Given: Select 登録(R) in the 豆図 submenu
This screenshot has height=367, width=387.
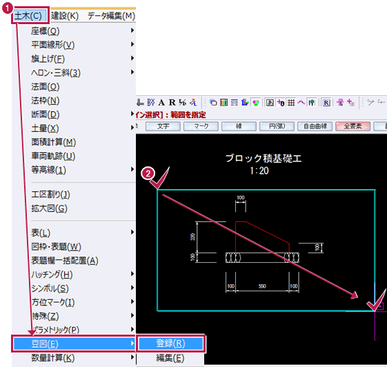Looking at the screenshot, I should pyautogui.click(x=170, y=344).
